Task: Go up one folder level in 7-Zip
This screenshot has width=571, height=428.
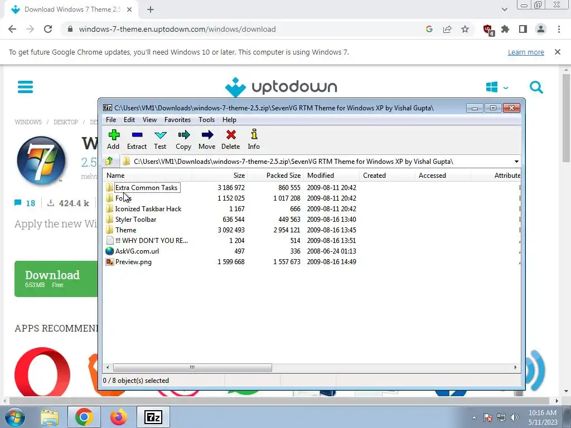Action: point(109,161)
